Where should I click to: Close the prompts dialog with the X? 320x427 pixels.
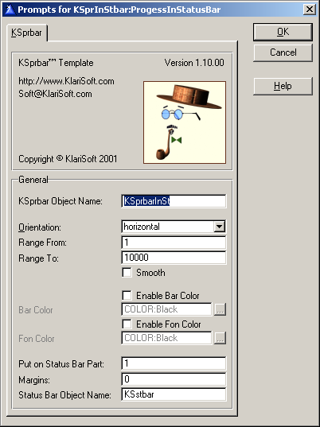(x=310, y=10)
